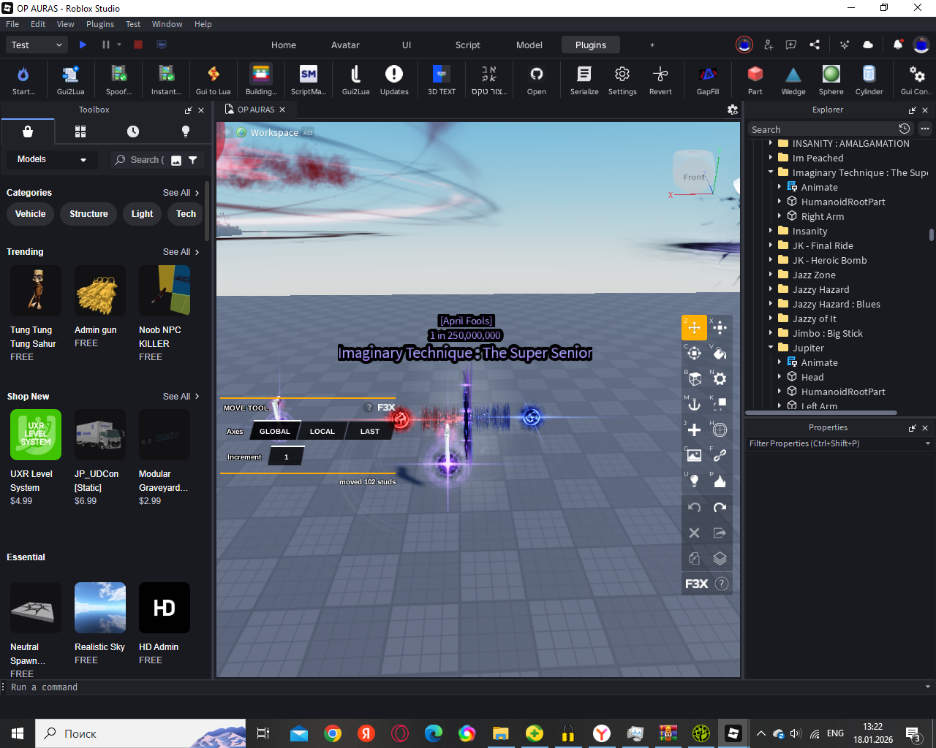This screenshot has width=936, height=748.
Task: Open the Instant plugin
Action: coord(166,79)
